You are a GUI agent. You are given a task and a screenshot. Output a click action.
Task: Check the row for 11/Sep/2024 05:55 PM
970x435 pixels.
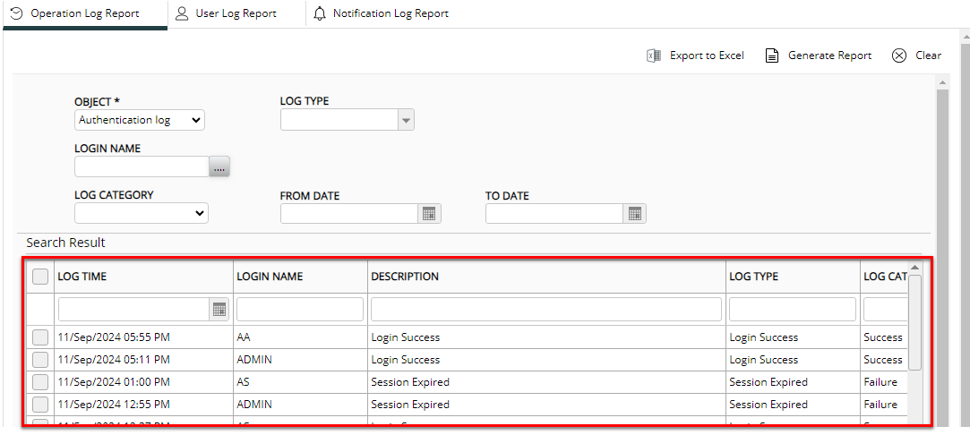click(x=40, y=337)
